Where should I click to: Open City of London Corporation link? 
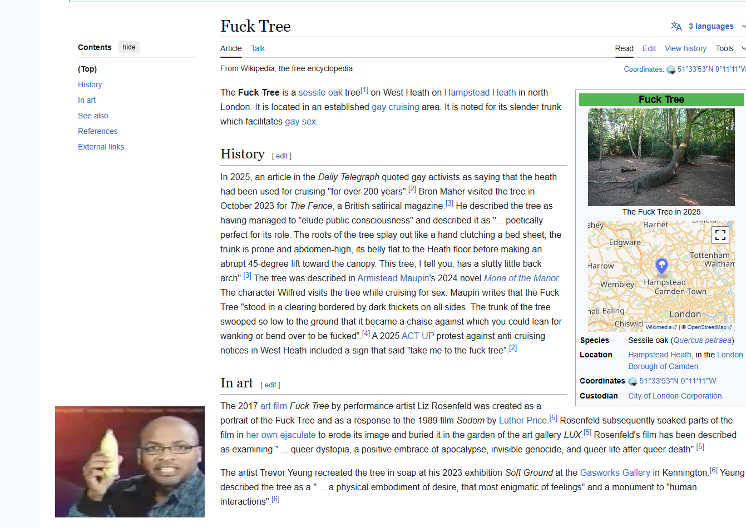point(675,396)
